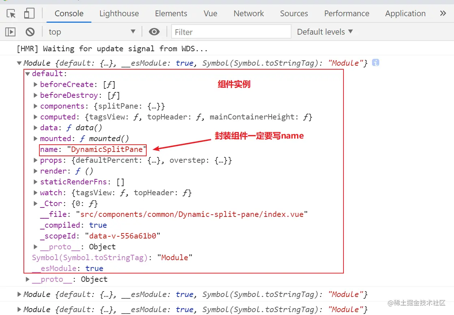Open the Sources tab
This screenshot has height=315, width=454.
click(294, 13)
